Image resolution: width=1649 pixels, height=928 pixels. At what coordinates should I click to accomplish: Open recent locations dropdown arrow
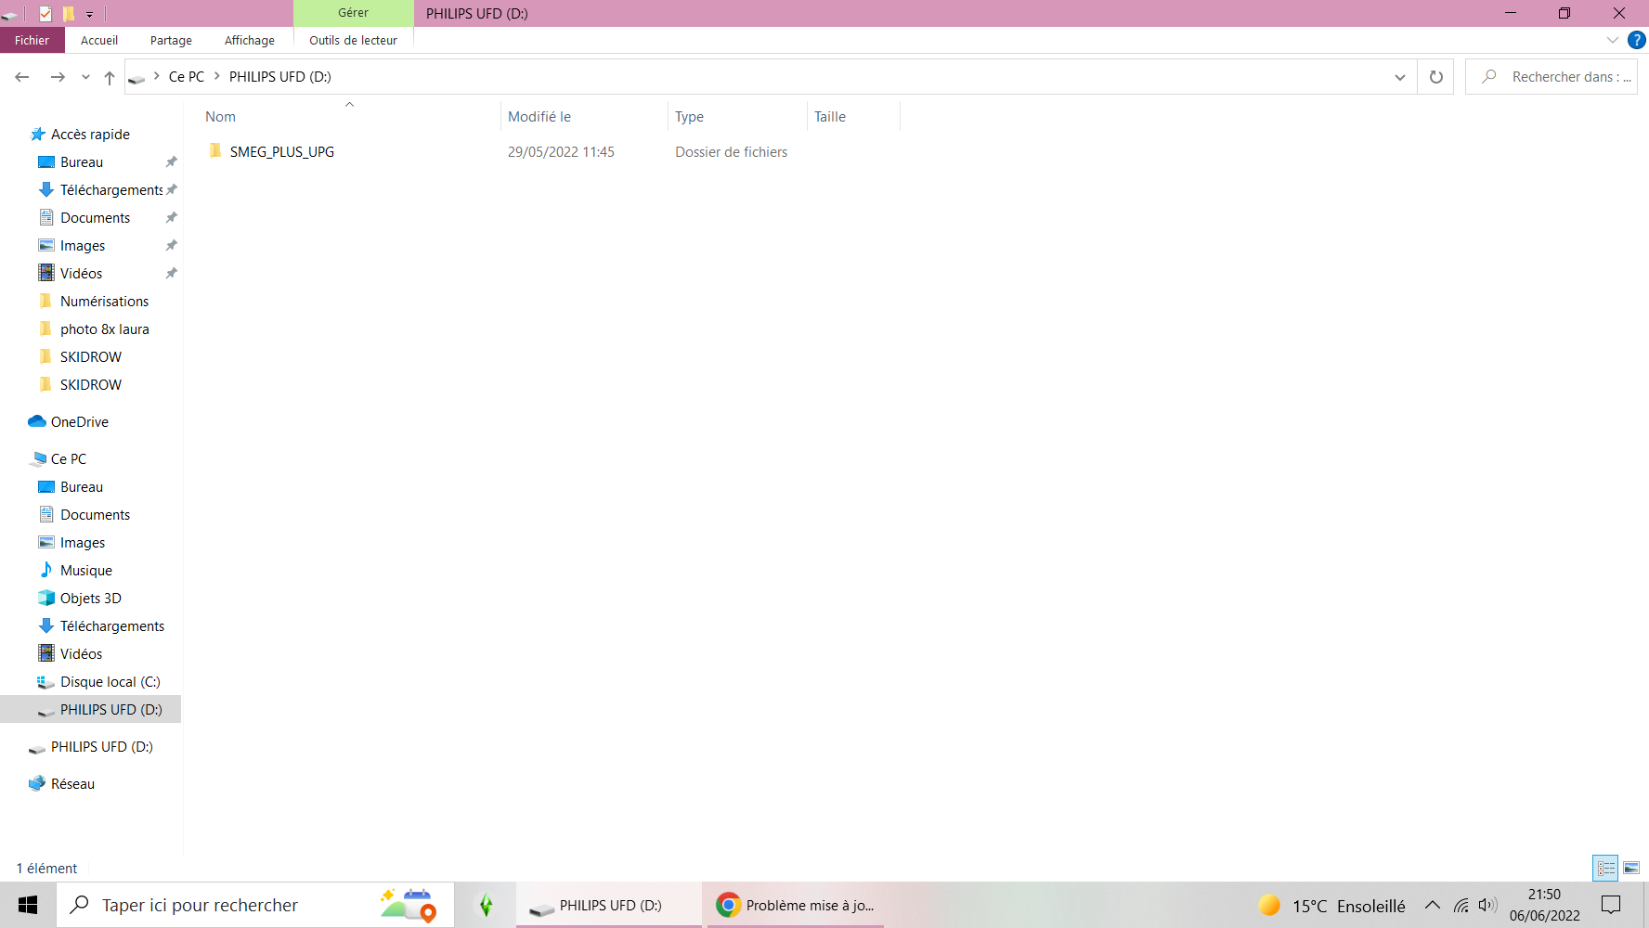(85, 77)
